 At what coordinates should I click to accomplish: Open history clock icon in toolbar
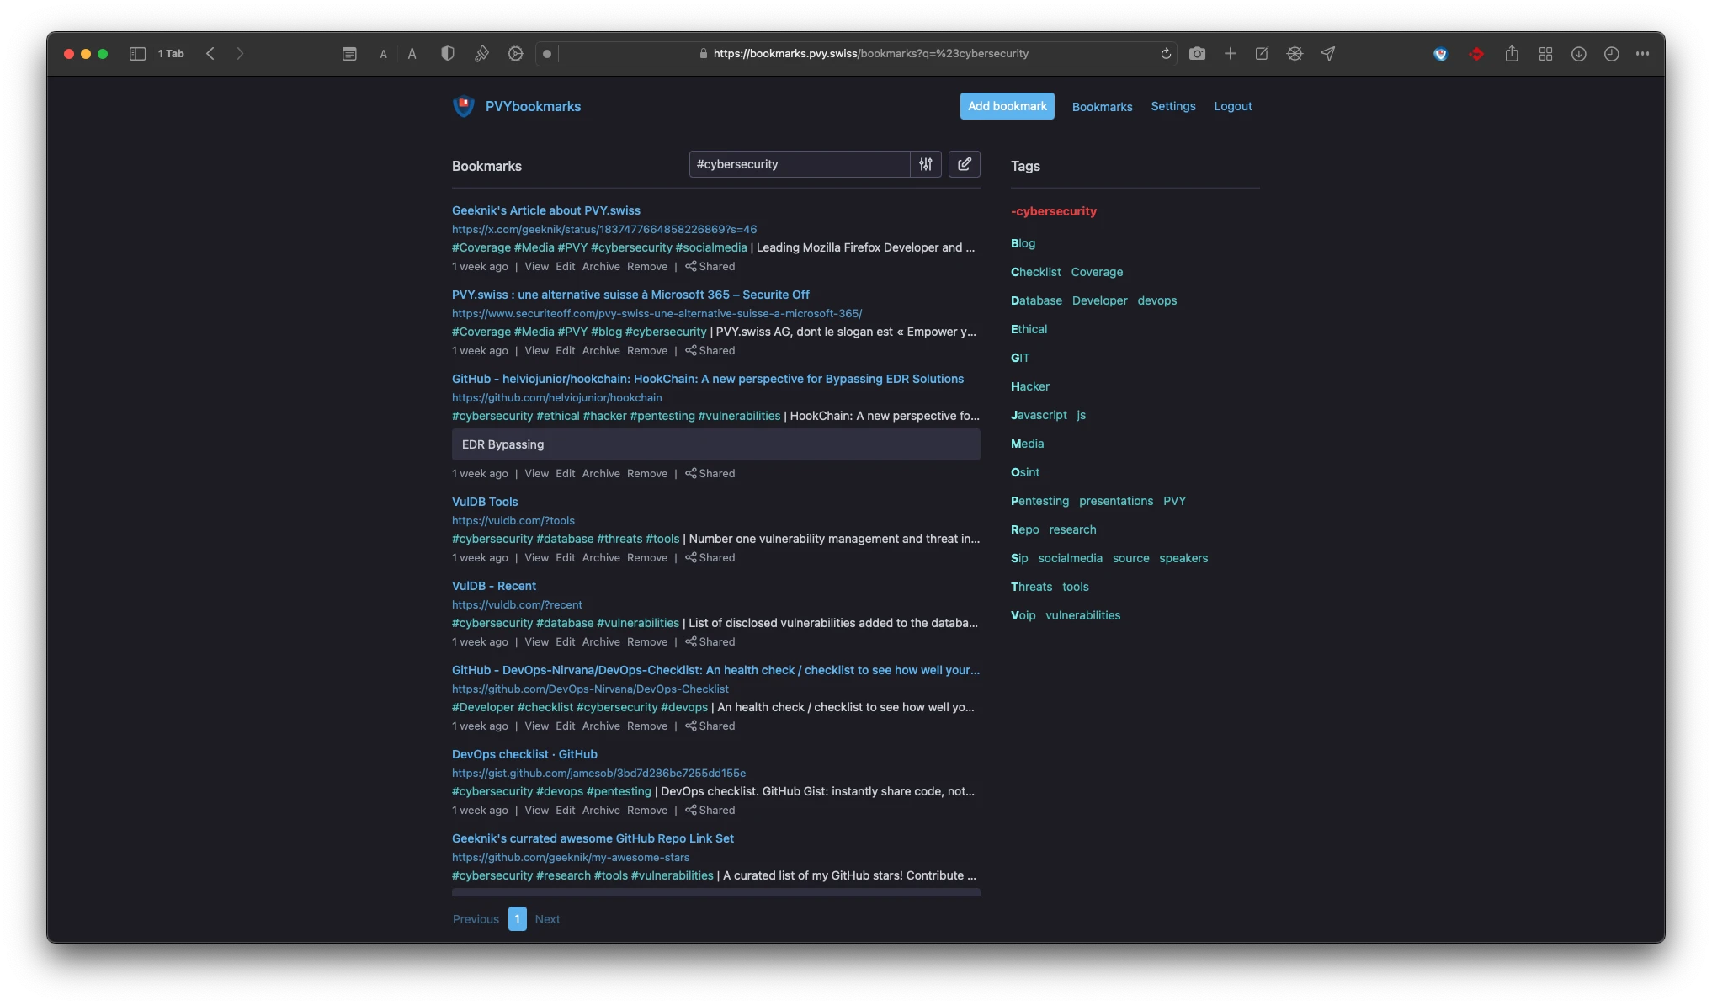pos(1611,54)
